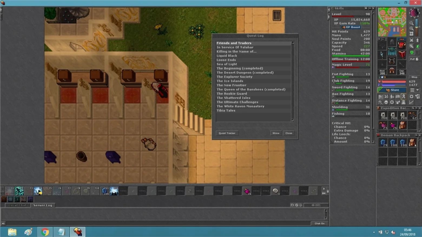Enable balanced sword-and-shield fight mode
The image size is (422, 237).
click(411, 46)
